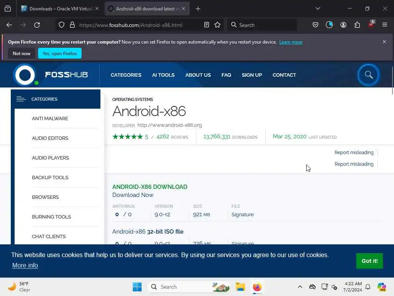Reload the current page
The width and height of the screenshot is (394, 296).
coord(37,25)
